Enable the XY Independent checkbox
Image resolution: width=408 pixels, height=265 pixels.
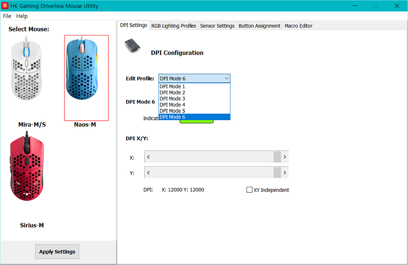pyautogui.click(x=249, y=190)
